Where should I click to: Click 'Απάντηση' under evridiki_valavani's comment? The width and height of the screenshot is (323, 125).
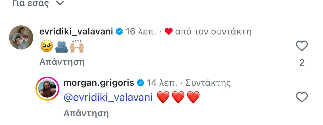(62, 62)
